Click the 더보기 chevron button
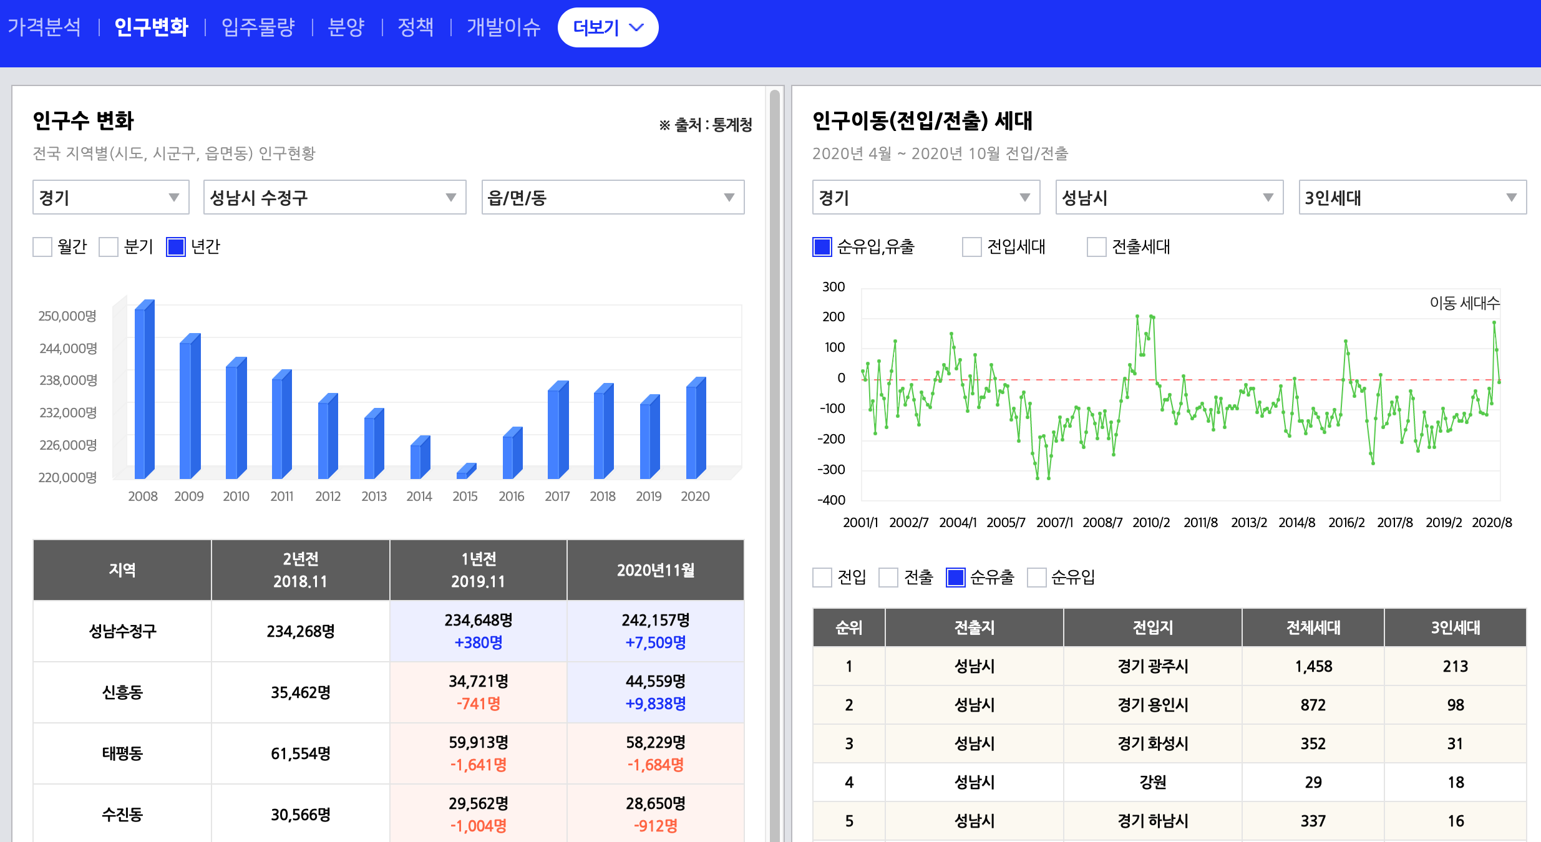This screenshot has height=842, width=1541. pos(608,27)
